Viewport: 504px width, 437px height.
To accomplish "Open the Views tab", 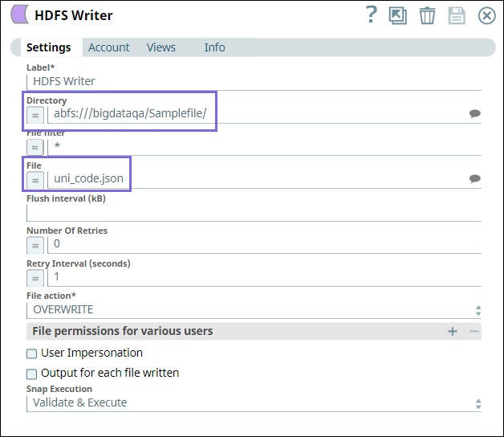I will [161, 47].
